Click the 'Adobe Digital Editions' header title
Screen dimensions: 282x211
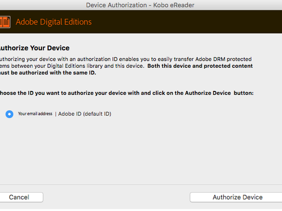click(x=54, y=22)
